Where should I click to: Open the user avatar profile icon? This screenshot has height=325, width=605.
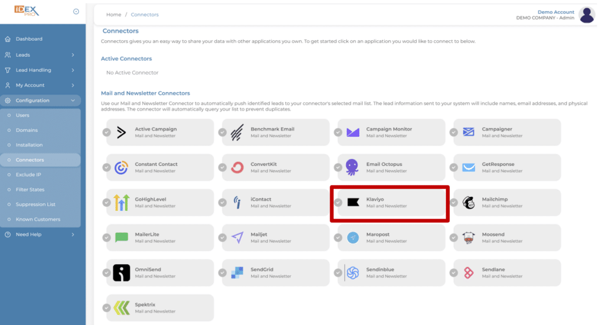(587, 15)
